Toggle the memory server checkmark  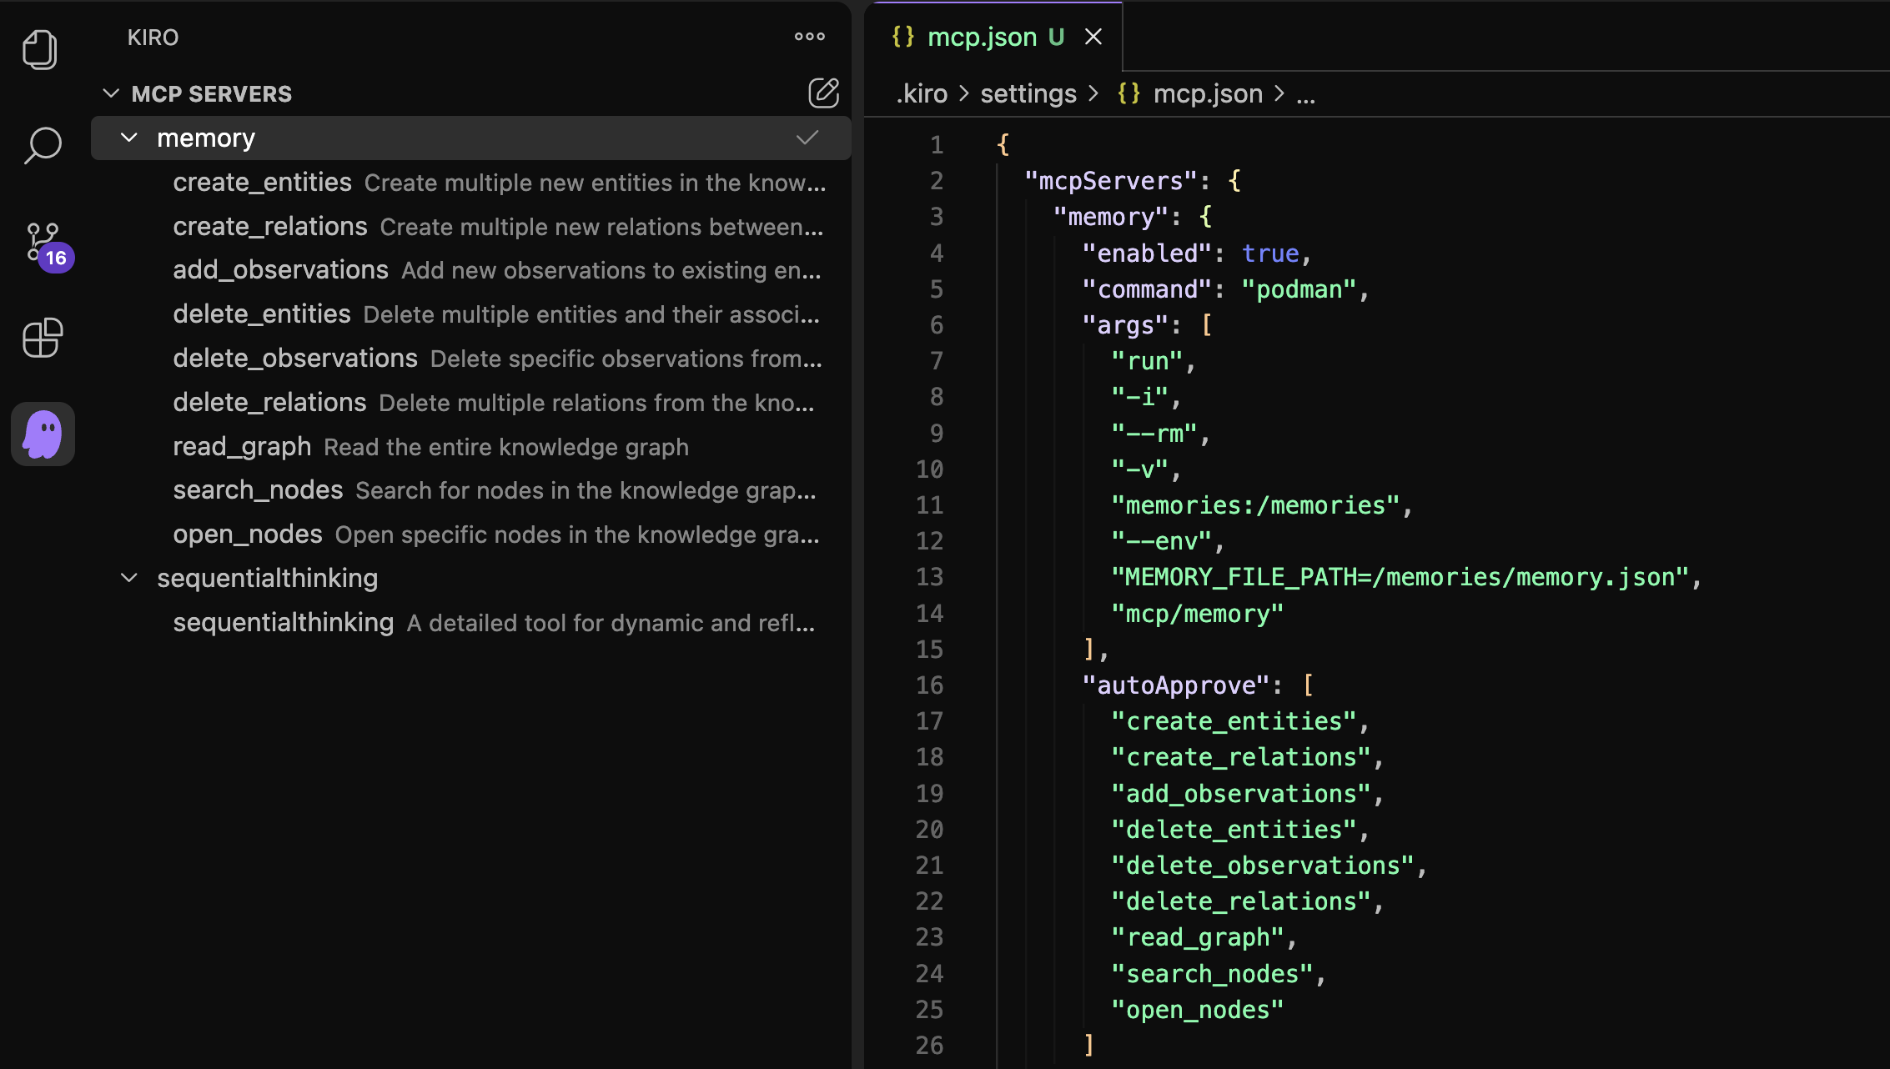click(x=807, y=138)
